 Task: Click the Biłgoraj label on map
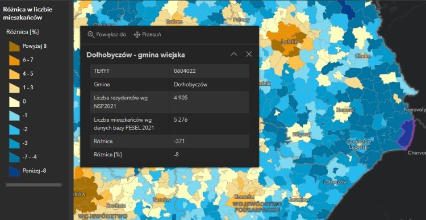click(302, 134)
